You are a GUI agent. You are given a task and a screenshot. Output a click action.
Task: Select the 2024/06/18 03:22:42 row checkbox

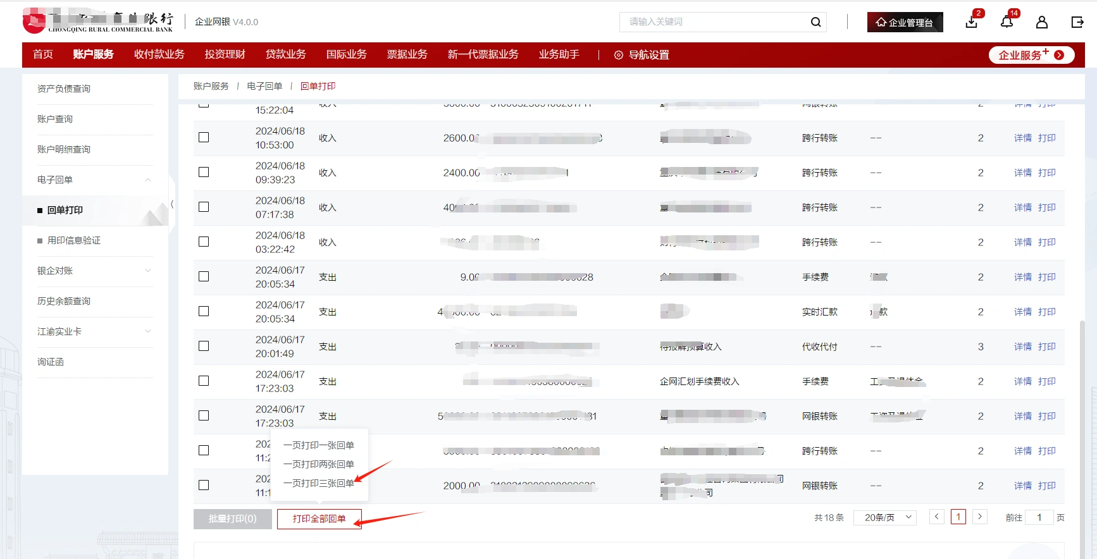204,242
